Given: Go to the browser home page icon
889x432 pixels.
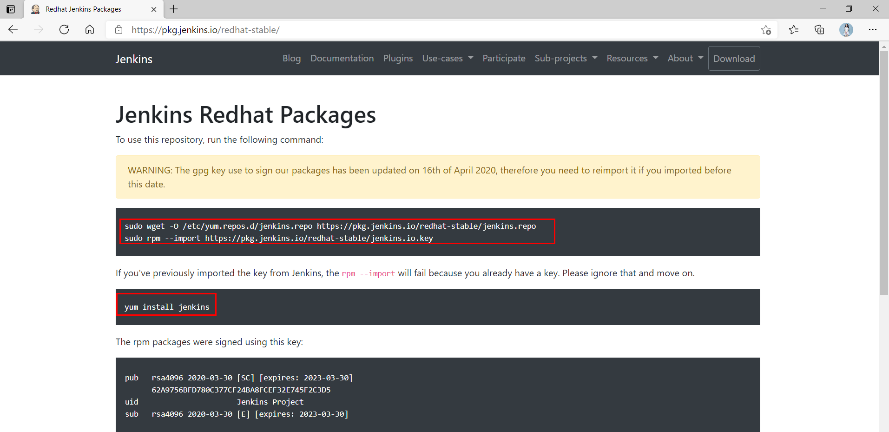Looking at the screenshot, I should (x=90, y=30).
